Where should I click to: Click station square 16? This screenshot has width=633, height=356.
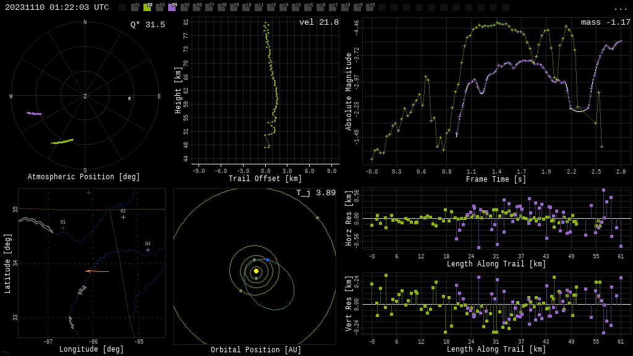(320, 7)
